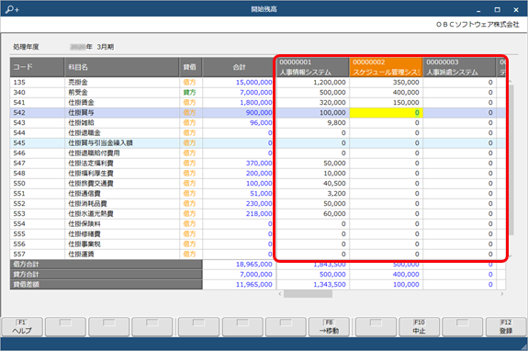This screenshot has width=528, height=351.
Task: Click the 3月期 processing year text
Action: (x=105, y=47)
